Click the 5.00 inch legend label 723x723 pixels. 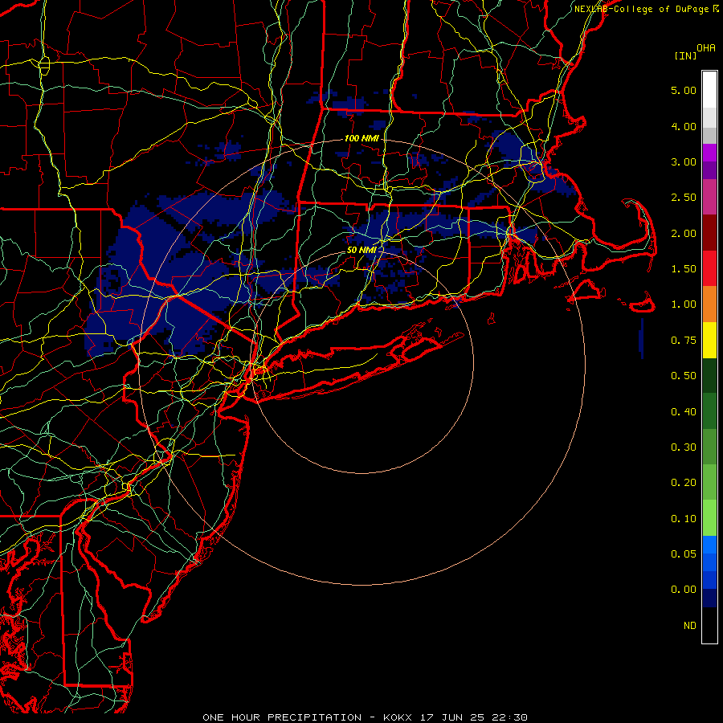click(x=684, y=90)
